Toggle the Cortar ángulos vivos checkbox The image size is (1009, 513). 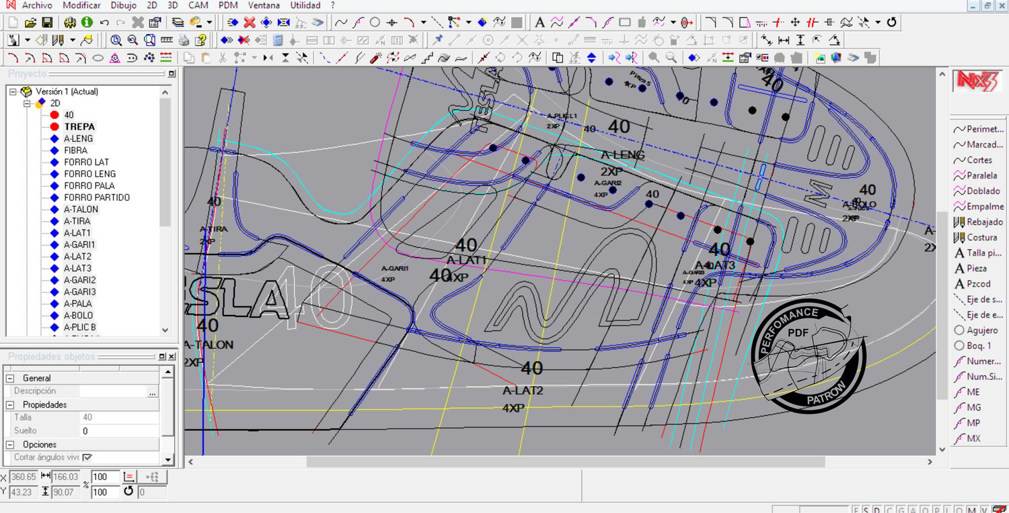87,457
